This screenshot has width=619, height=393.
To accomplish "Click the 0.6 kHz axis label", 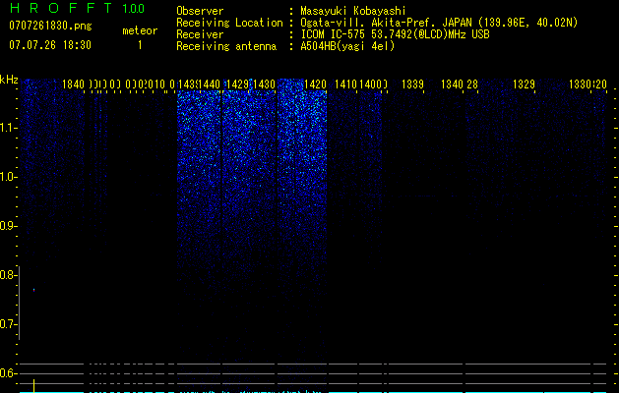I will click(x=8, y=373).
